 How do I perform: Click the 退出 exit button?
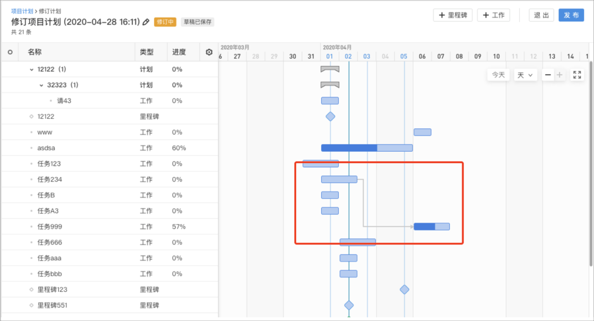click(541, 15)
